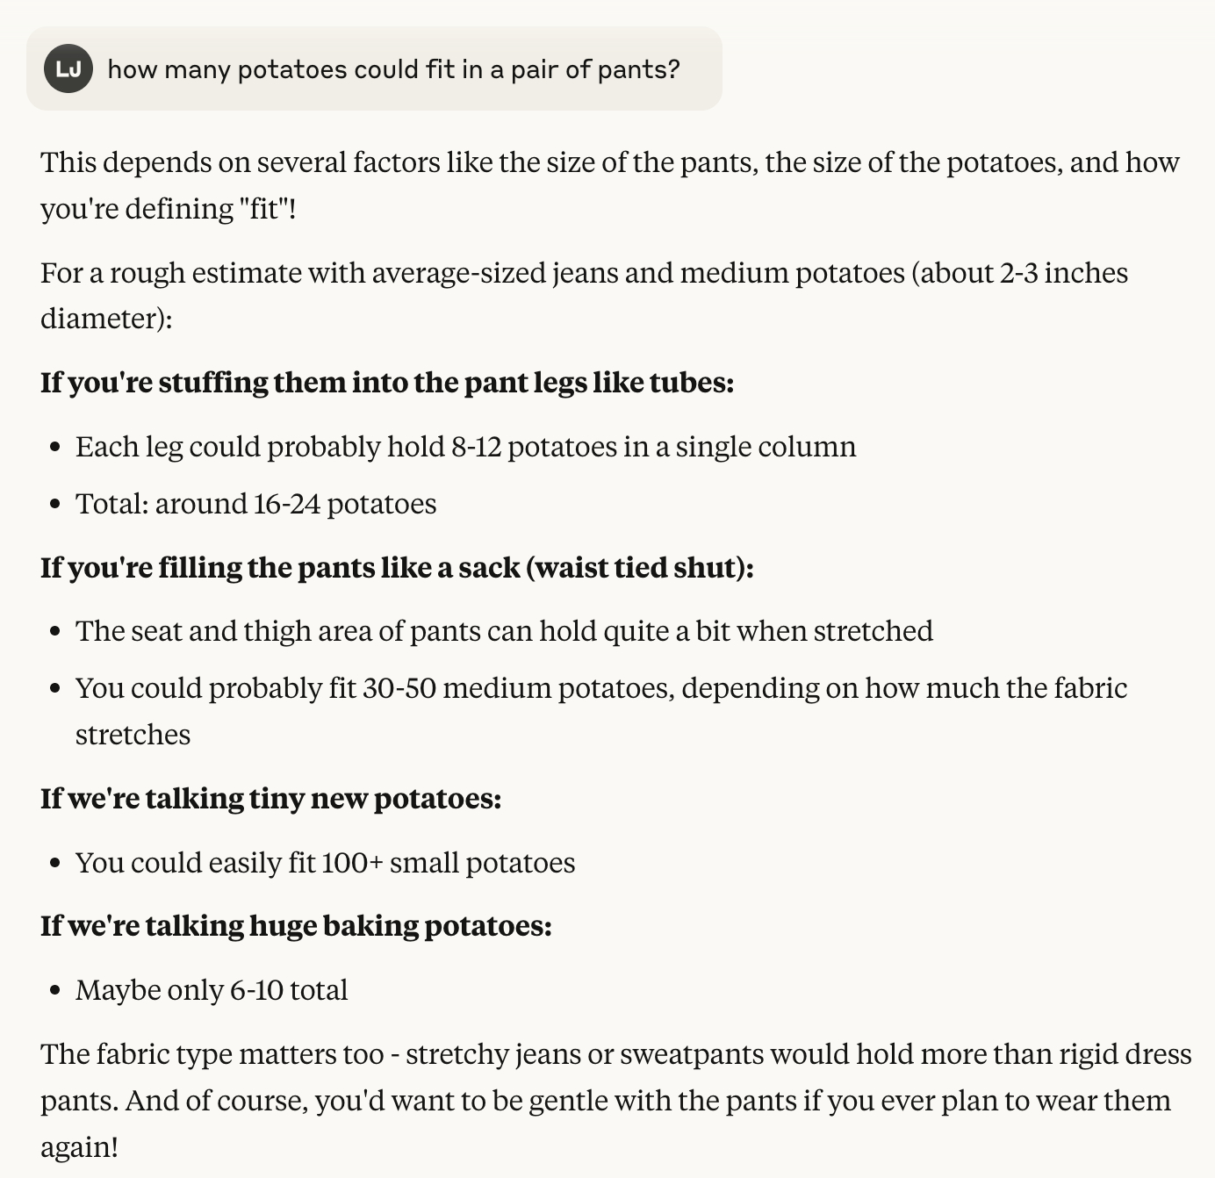Screen dimensions: 1215x1178
Task: Click the "filling the pants like a sack" heading
Action: (397, 568)
